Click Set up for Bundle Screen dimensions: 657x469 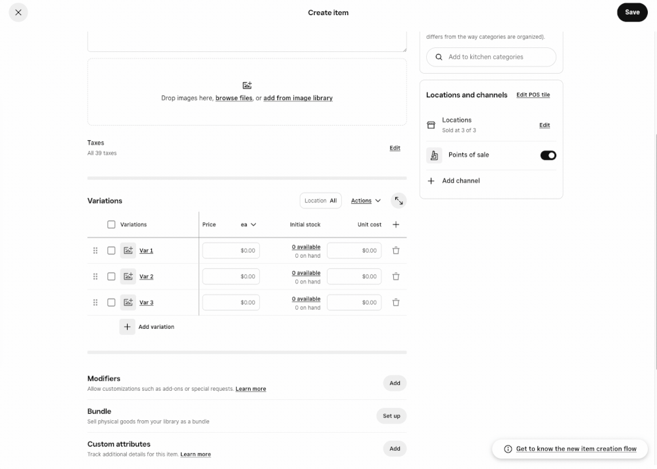pos(391,416)
